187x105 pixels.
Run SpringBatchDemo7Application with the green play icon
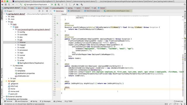(52, 5)
